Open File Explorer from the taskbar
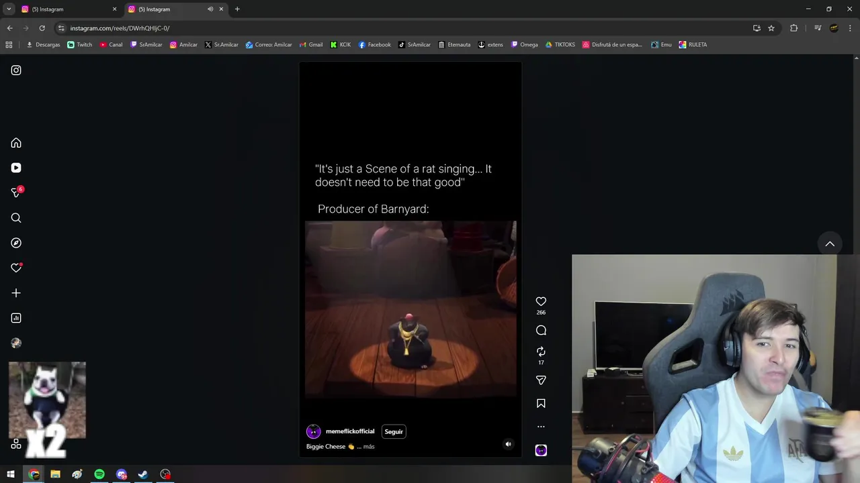This screenshot has width=860, height=483. click(55, 474)
